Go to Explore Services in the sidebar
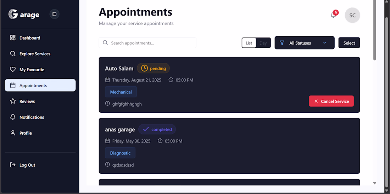The image size is (390, 194). [40, 54]
